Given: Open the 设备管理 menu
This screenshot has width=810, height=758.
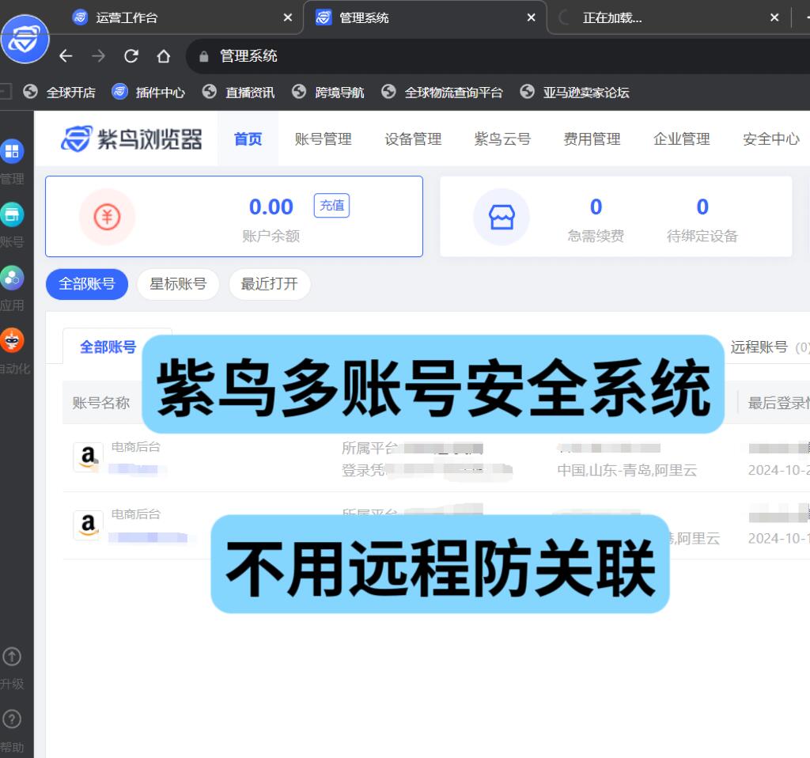Looking at the screenshot, I should click(x=413, y=138).
